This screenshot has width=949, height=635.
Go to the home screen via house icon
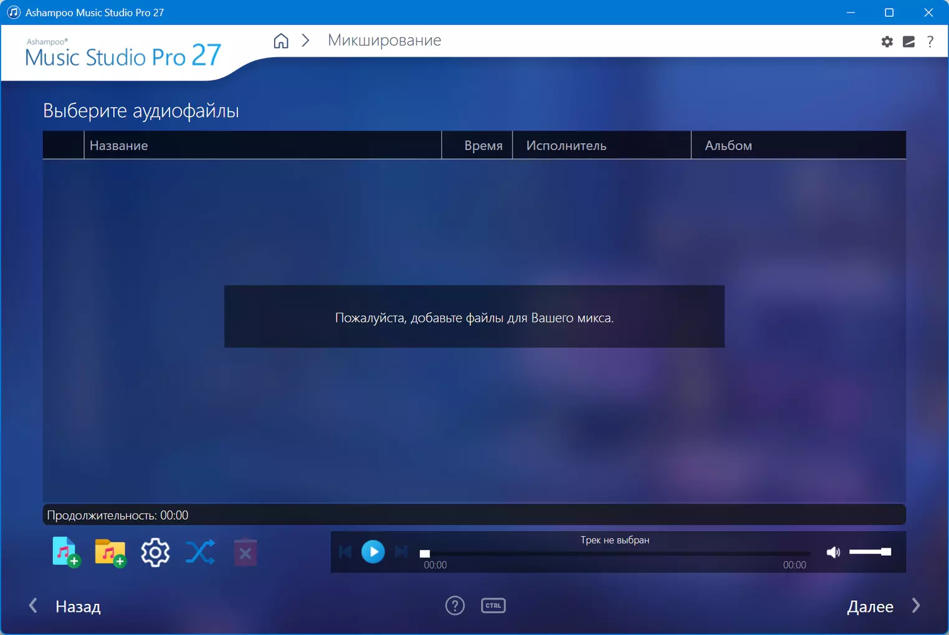click(281, 41)
